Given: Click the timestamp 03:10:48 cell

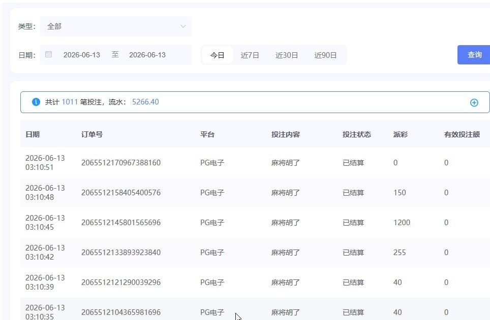Looking at the screenshot, I should coord(45,192).
